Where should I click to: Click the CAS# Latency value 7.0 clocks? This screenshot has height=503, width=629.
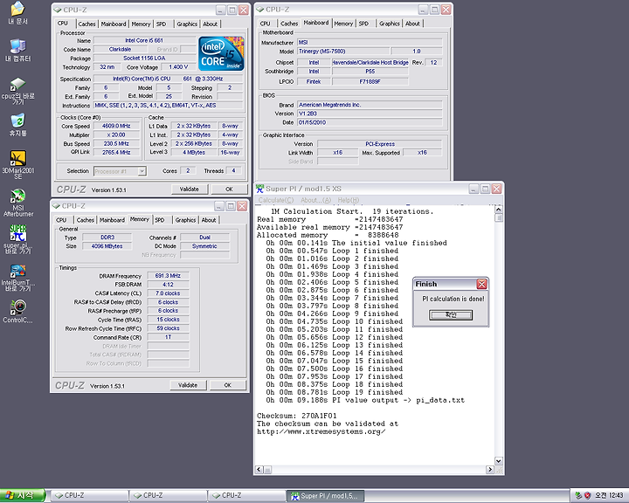pyautogui.click(x=168, y=293)
